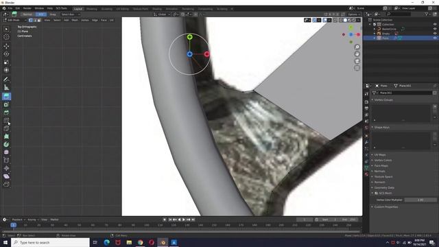
Task: Open the Vertex menu in viewport header
Action: coord(85,20)
